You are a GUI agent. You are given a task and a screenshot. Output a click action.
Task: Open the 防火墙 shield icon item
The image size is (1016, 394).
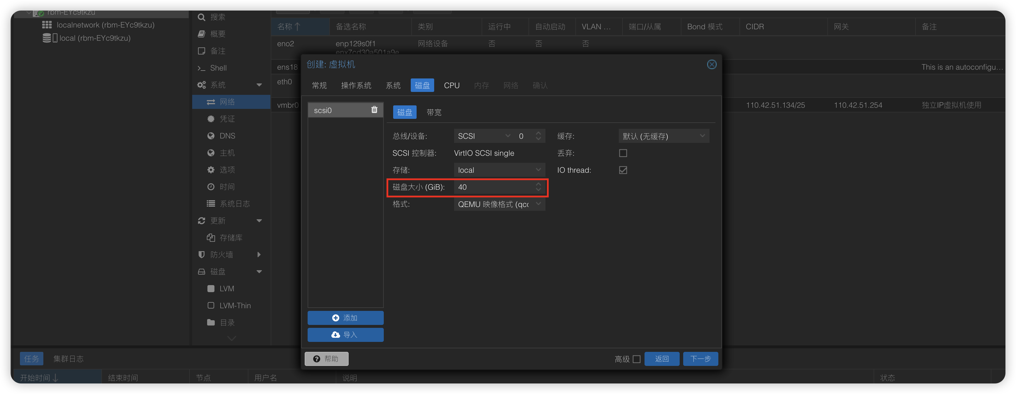pos(202,255)
